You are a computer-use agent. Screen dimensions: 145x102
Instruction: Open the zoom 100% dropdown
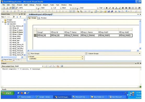click(x=36, y=8)
